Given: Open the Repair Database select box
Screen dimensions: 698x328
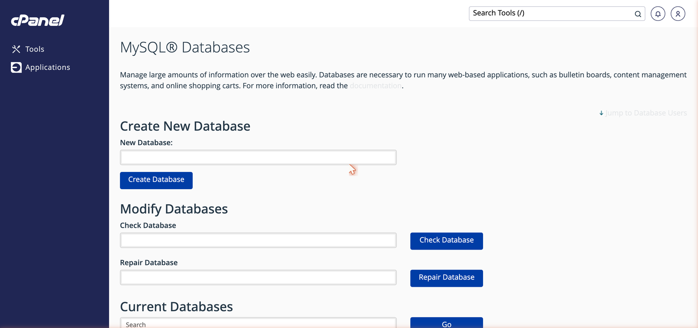Looking at the screenshot, I should click(x=258, y=277).
